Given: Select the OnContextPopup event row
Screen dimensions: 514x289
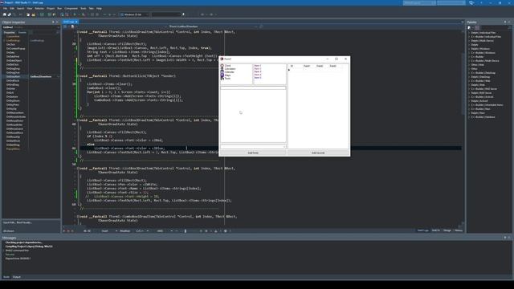Looking at the screenshot, I should pos(31,48).
